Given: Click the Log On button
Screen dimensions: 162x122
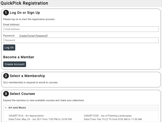Looking at the screenshot, I should coord(9,48).
